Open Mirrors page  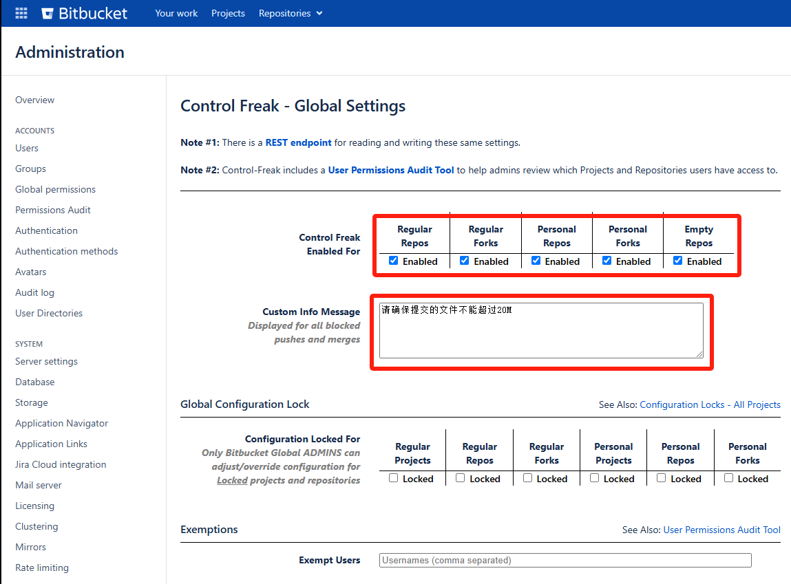point(30,548)
